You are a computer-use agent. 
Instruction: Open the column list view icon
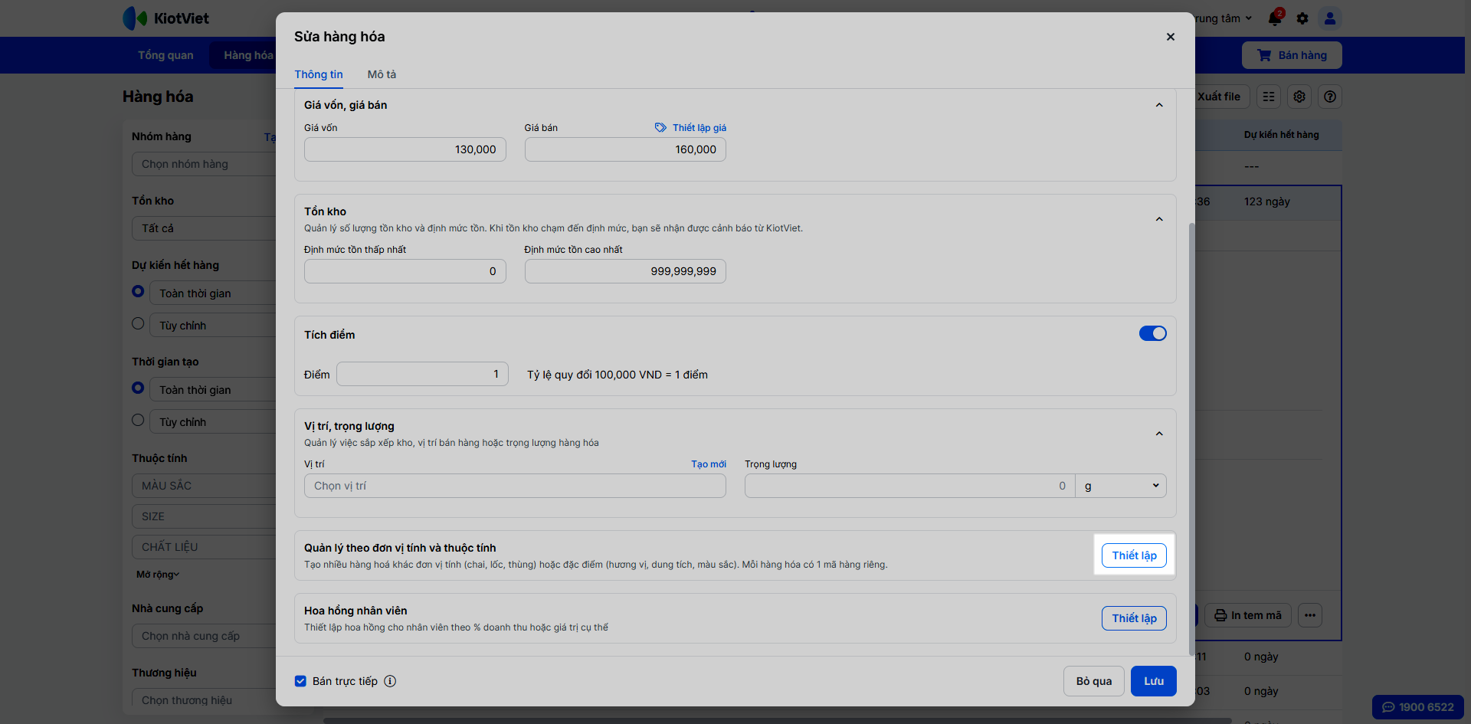tap(1269, 97)
